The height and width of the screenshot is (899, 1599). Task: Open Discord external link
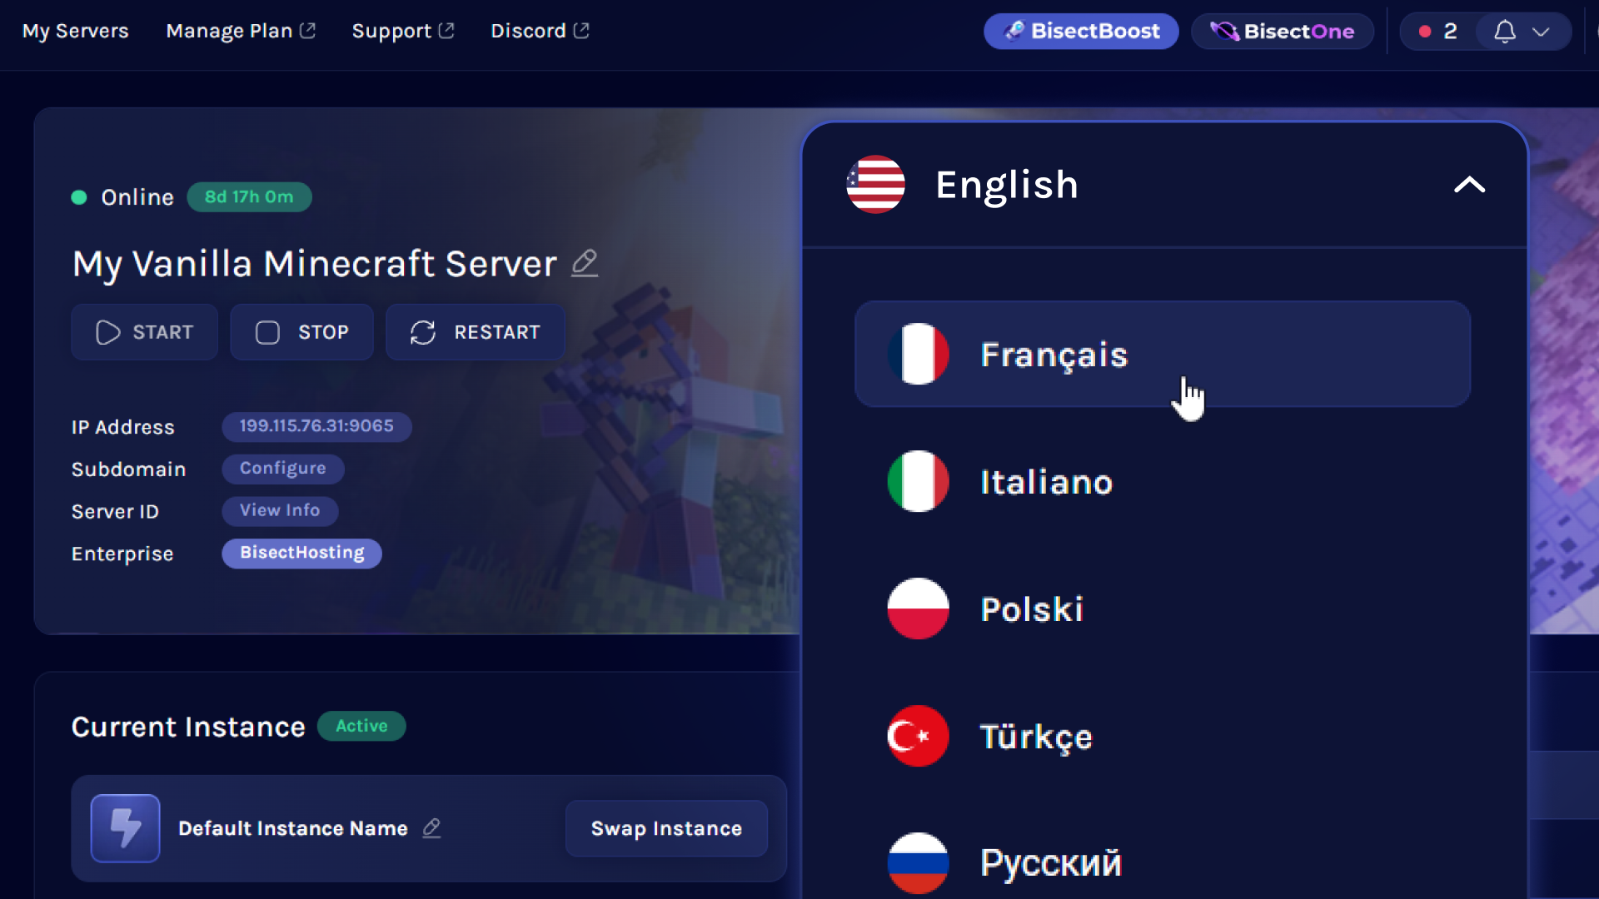point(540,31)
